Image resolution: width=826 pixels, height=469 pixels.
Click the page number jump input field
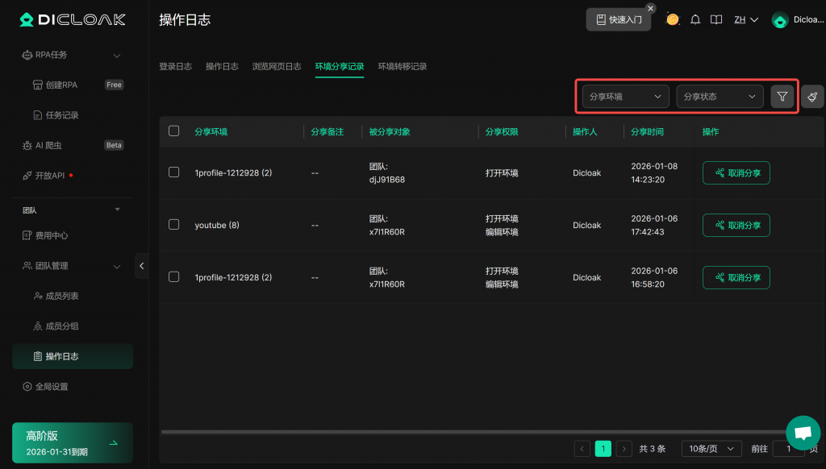point(786,449)
